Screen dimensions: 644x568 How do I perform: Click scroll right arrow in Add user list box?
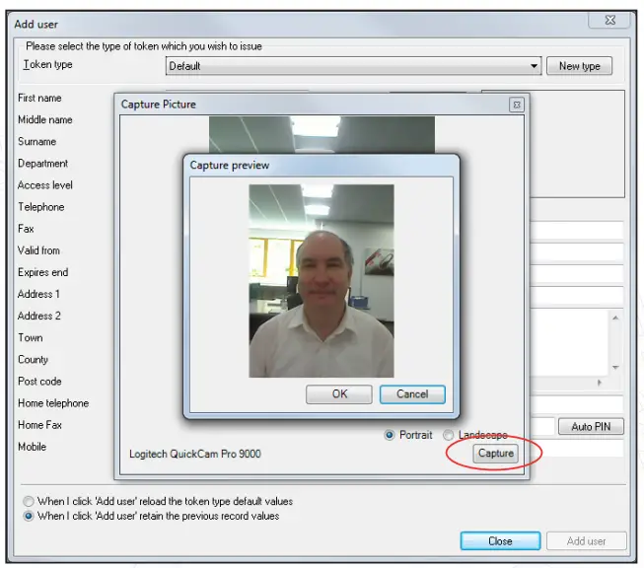[600, 383]
